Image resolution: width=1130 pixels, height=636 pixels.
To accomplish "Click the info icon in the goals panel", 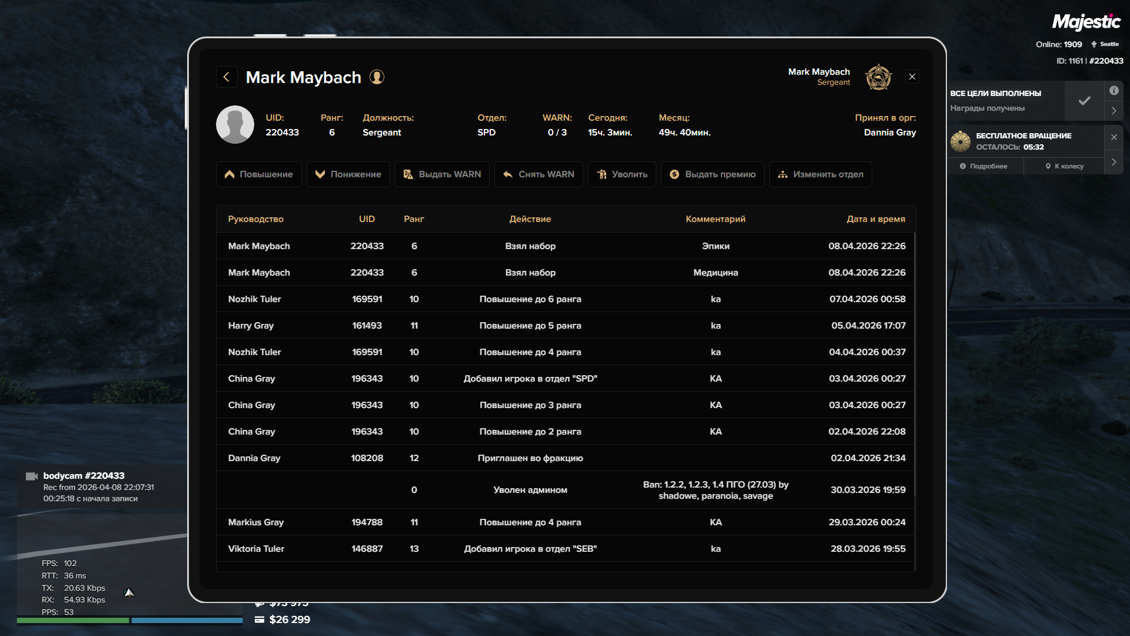I will click(1114, 91).
